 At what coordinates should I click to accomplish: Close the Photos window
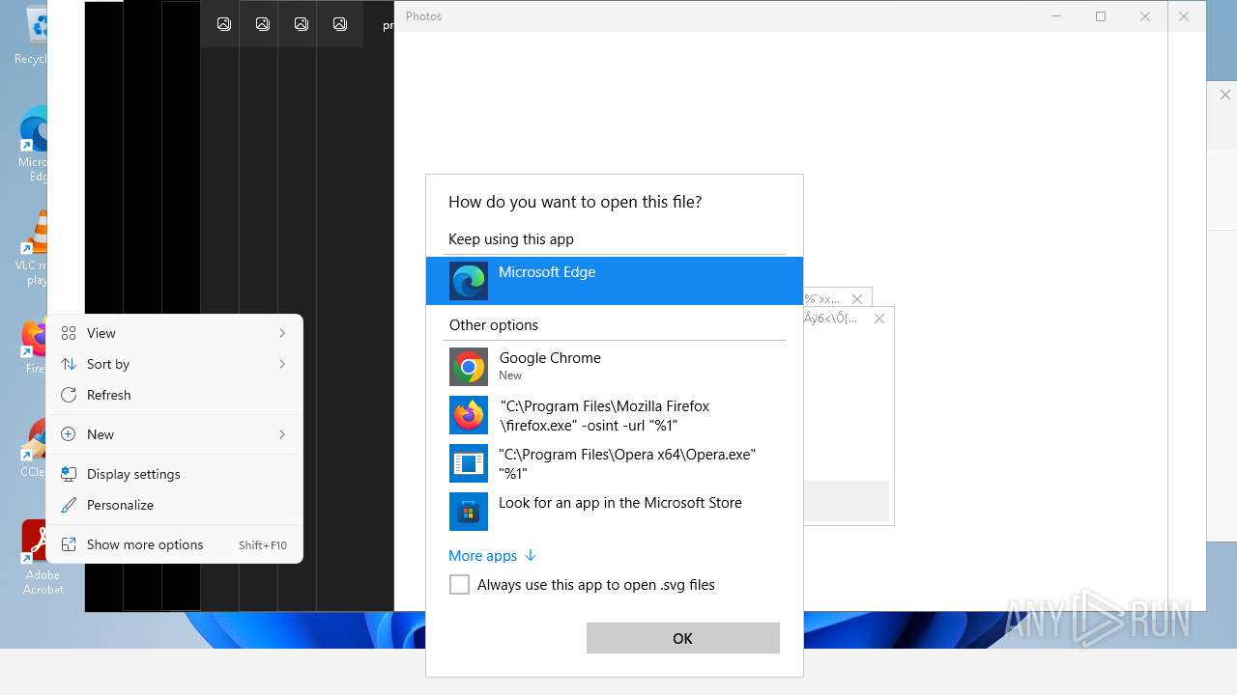coord(1145,16)
